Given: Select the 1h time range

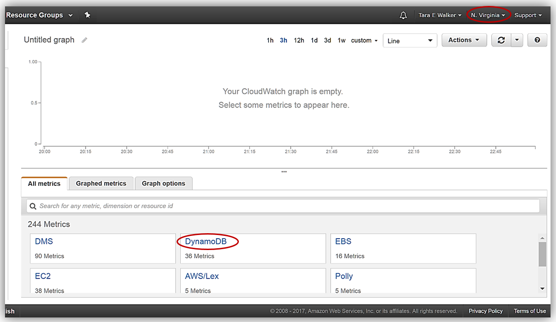Looking at the screenshot, I should pos(270,41).
